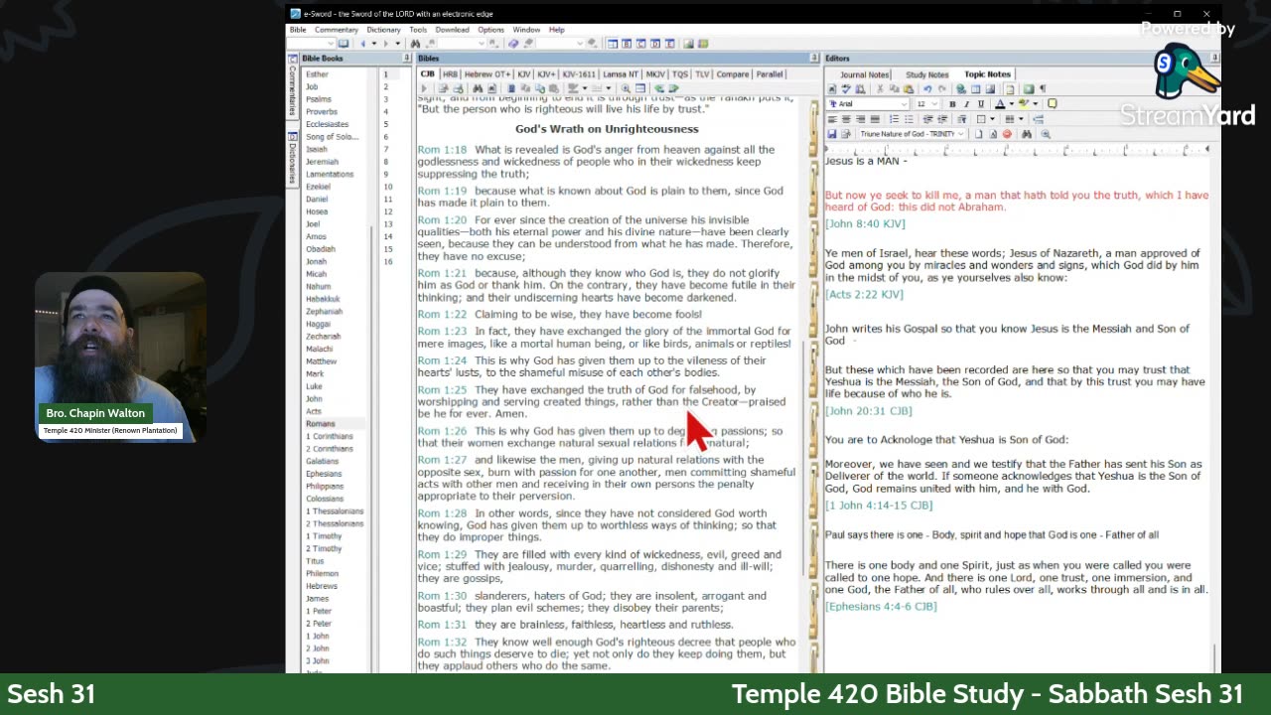Open the font size 12 dropdown
Image resolution: width=1271 pixels, height=715 pixels.
tap(935, 104)
